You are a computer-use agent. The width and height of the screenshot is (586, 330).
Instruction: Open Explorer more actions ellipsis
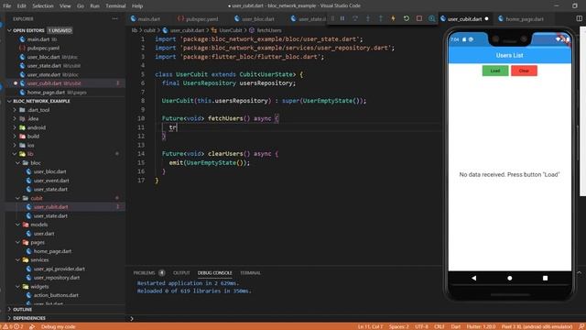[114, 18]
